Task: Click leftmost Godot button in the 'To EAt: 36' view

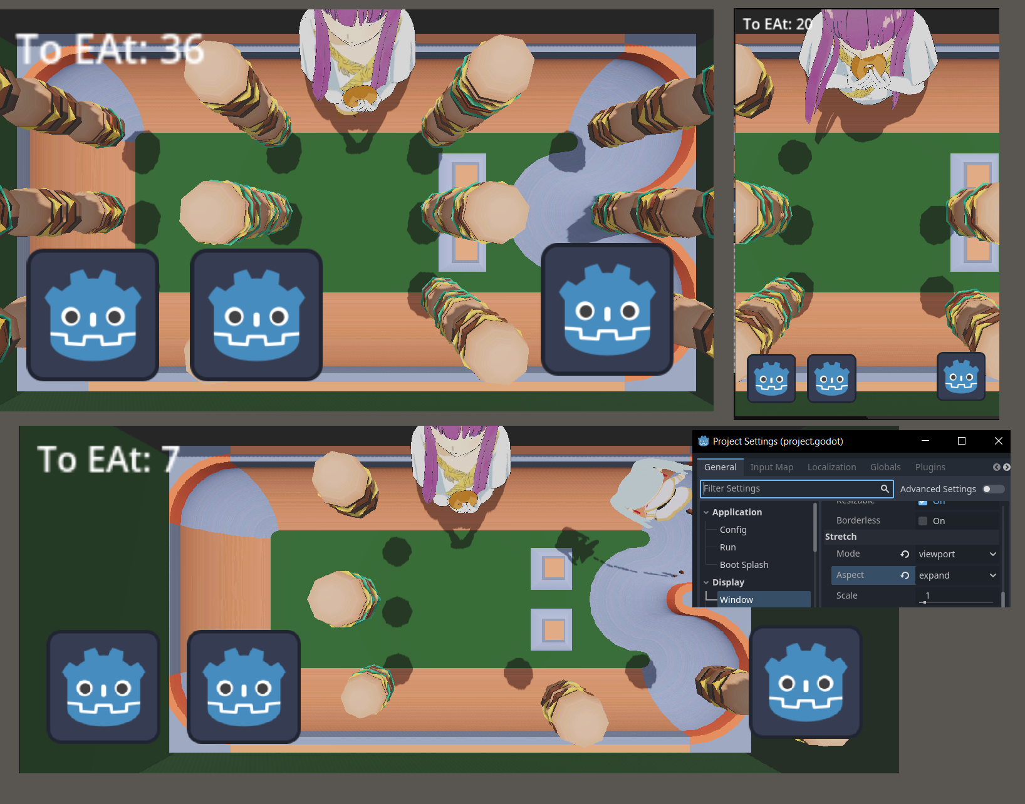Action: pos(93,315)
